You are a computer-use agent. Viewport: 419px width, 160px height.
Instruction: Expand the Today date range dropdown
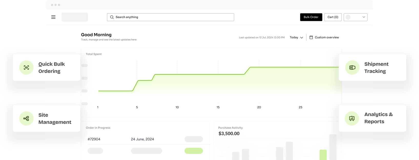pos(296,37)
